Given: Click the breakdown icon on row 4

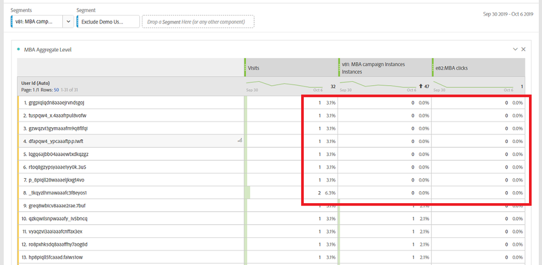Looking at the screenshot, I should click(x=240, y=141).
